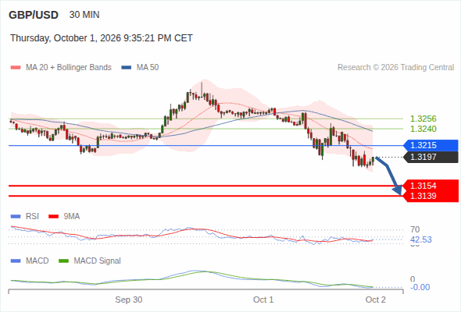The height and width of the screenshot is (312, 461).
Task: Click the RSI 70 level label
Action: (x=415, y=229)
